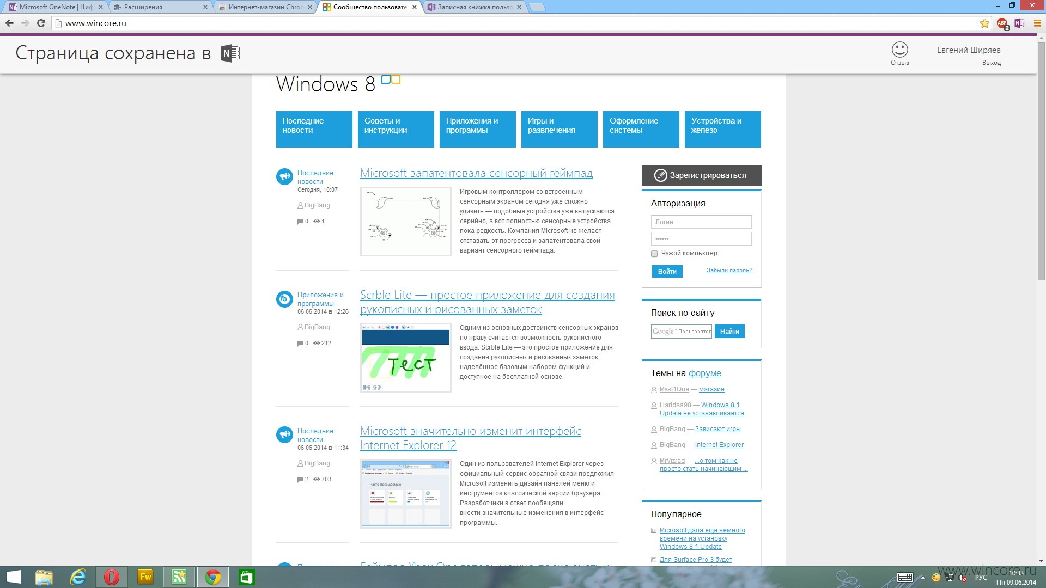Open forum topic 'магазин' by Myst1Que
Viewport: 1046px width, 588px height.
(x=711, y=389)
